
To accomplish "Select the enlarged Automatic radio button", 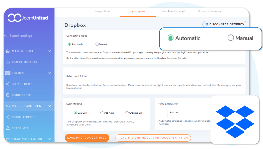I will (x=170, y=38).
